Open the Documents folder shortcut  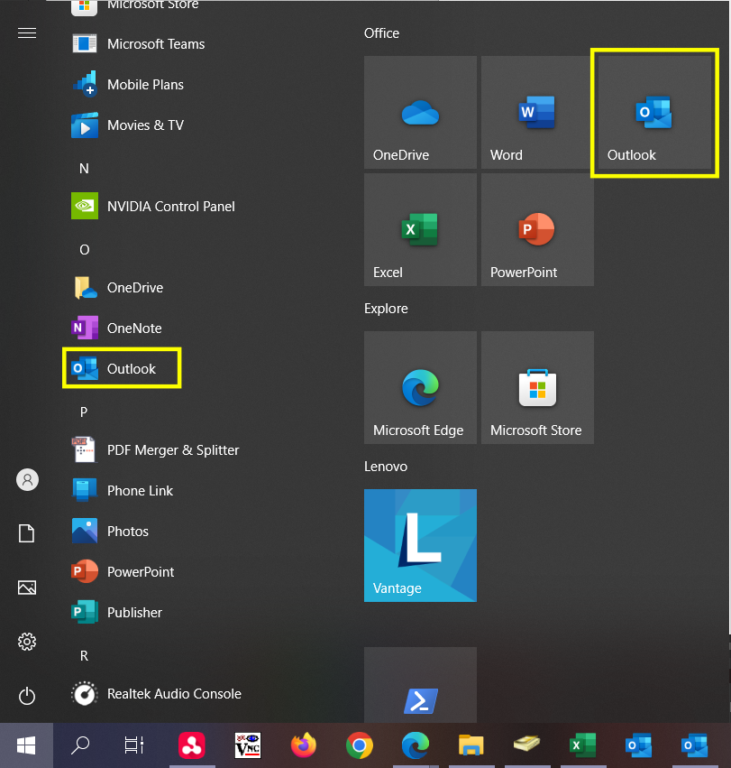(x=27, y=533)
